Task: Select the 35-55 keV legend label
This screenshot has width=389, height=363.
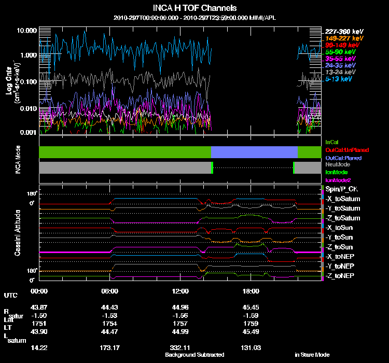Action: pos(340,59)
